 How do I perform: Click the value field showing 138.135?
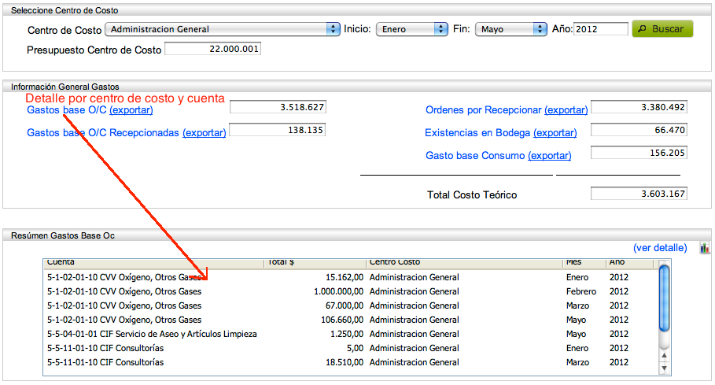[277, 130]
